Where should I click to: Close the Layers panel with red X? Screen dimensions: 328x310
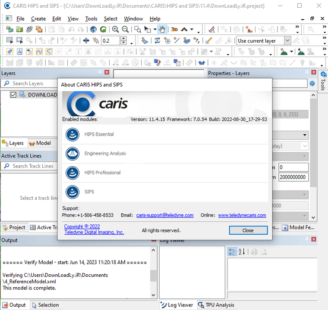tap(107, 72)
